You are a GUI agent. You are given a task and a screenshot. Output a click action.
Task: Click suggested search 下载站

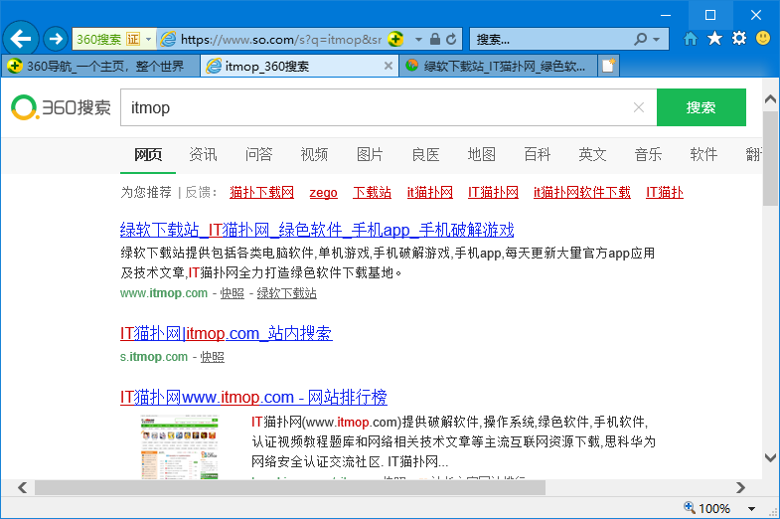pos(372,192)
